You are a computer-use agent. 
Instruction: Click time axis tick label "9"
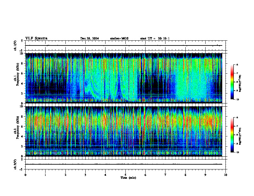click(x=205, y=175)
